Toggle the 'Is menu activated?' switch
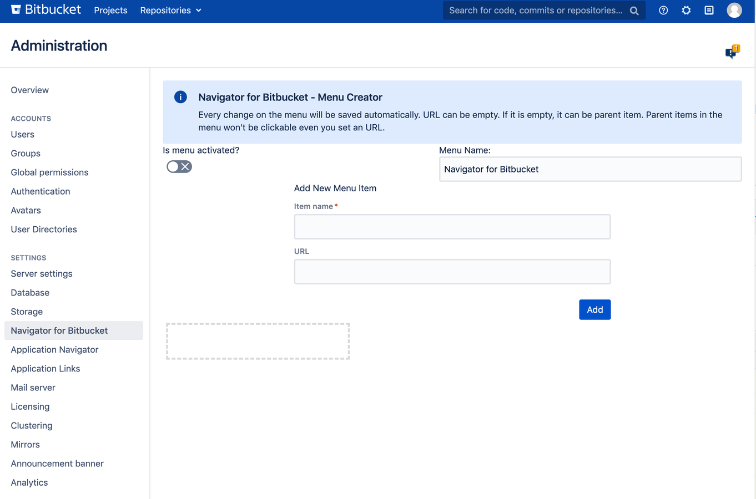The width and height of the screenshot is (756, 499). point(179,166)
